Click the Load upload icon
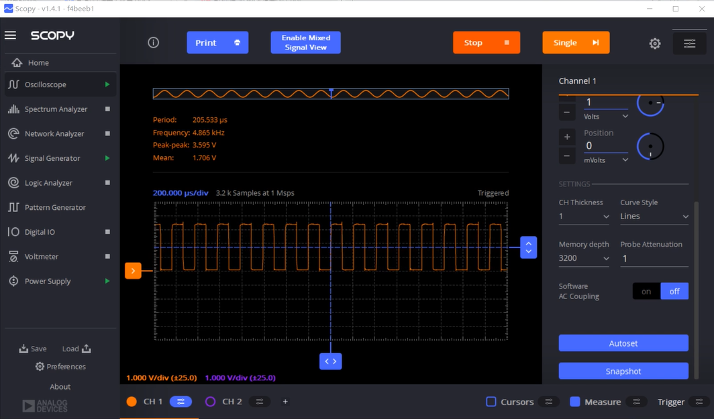Viewport: 714px width, 419px height. point(87,349)
